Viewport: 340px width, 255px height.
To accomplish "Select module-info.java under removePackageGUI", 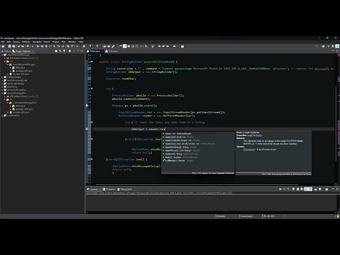I will coord(21,112).
